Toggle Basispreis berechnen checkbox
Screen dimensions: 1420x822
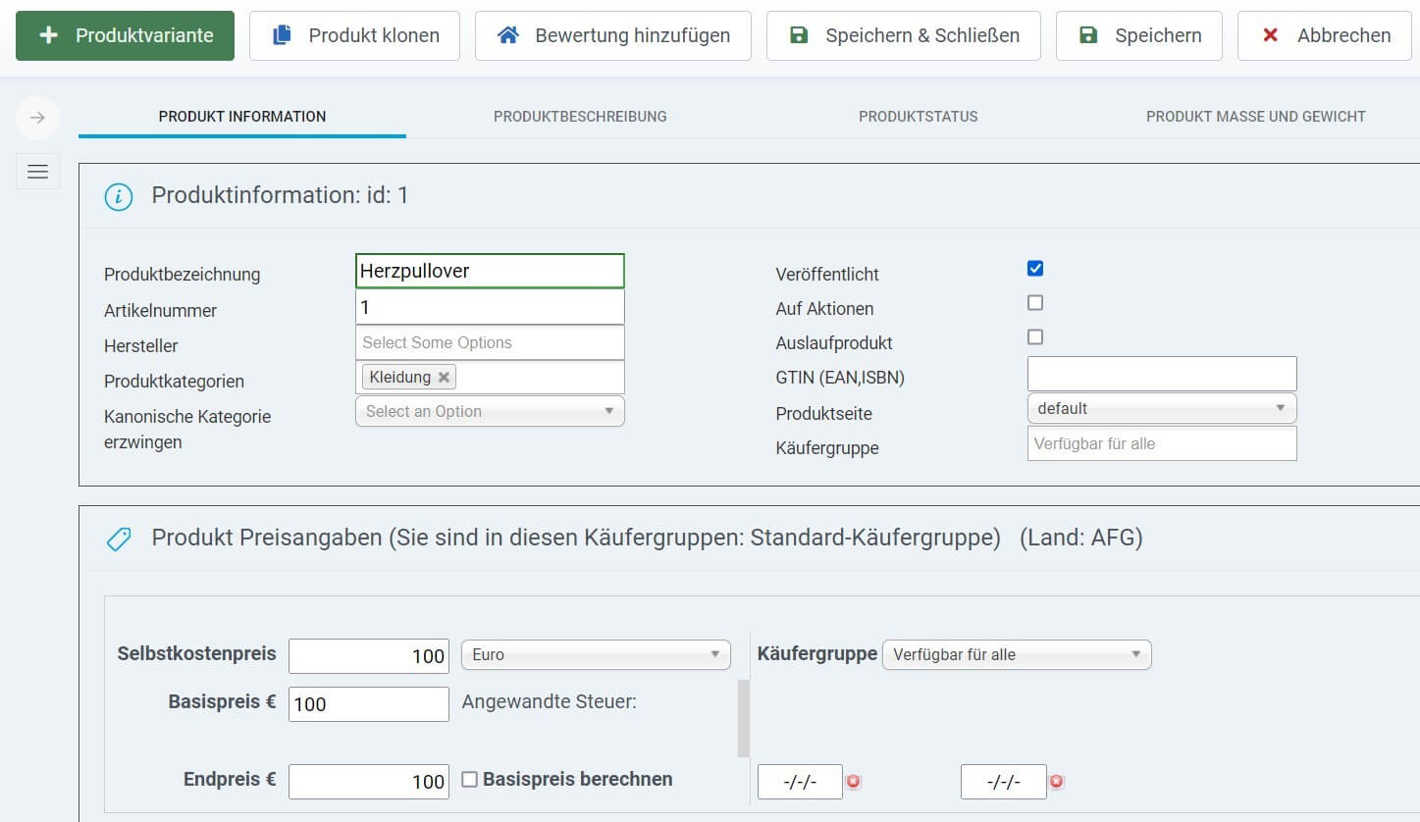[x=470, y=780]
